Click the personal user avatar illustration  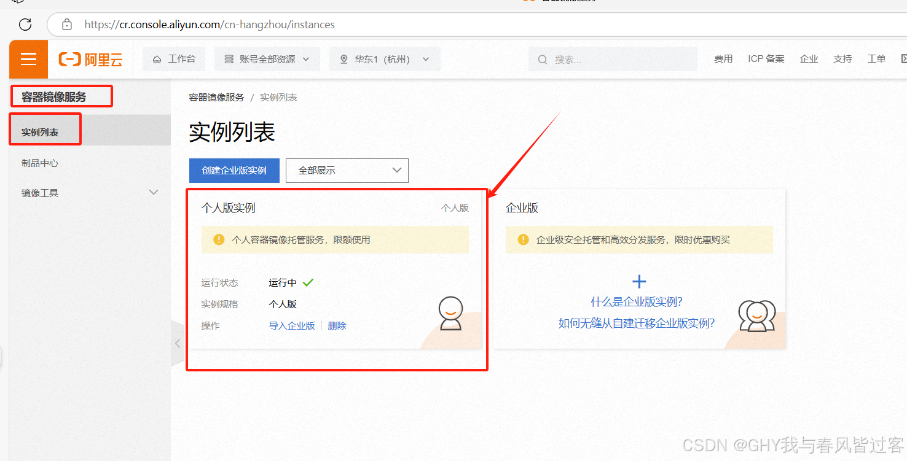[450, 313]
